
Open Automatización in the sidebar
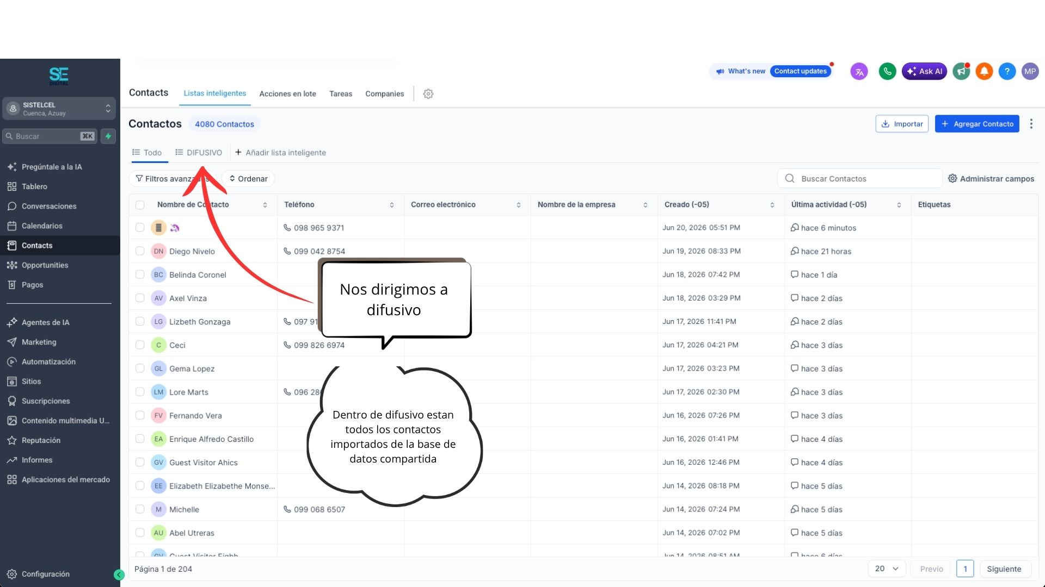(48, 362)
